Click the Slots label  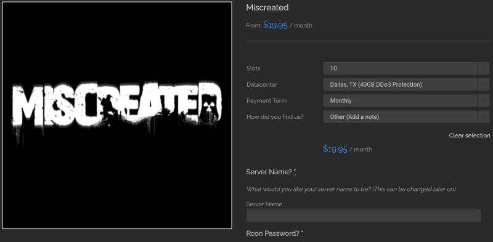coord(253,68)
